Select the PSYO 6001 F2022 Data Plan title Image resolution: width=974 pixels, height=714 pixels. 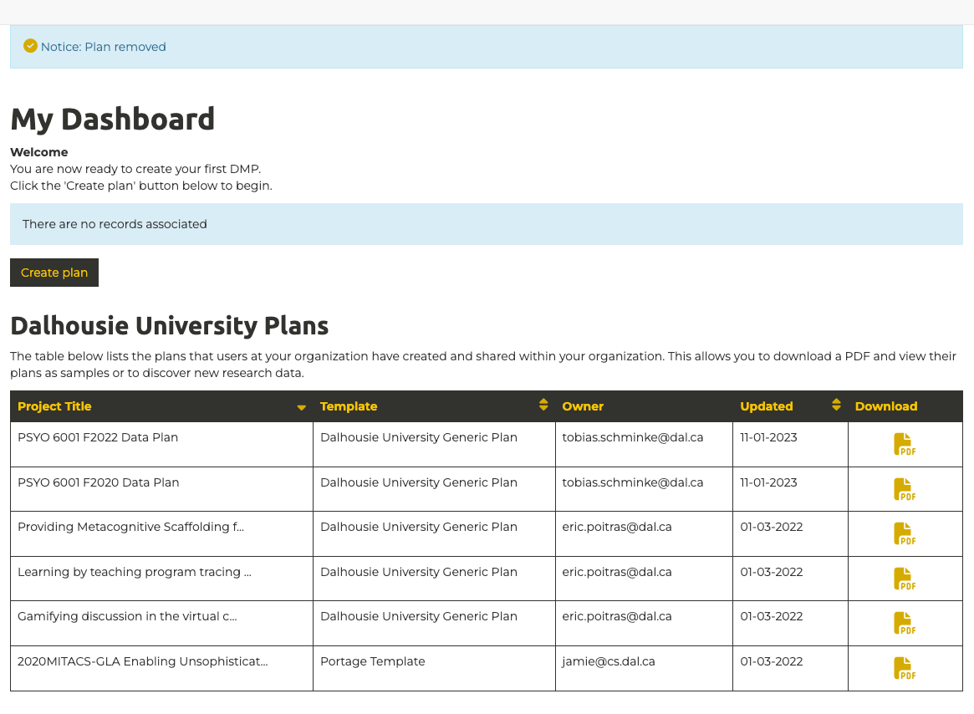98,437
